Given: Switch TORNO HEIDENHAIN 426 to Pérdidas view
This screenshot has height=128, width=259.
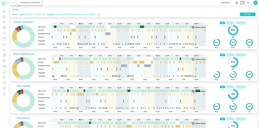Looking at the screenshot, I should tap(230, 55).
